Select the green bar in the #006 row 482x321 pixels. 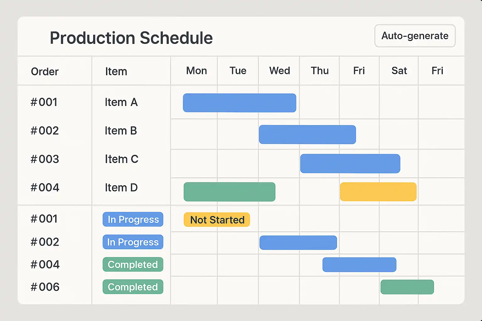click(407, 287)
